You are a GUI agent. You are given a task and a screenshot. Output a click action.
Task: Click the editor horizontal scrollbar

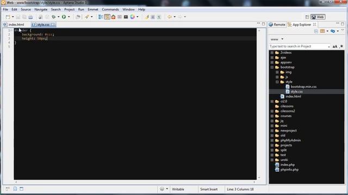[x=135, y=182]
